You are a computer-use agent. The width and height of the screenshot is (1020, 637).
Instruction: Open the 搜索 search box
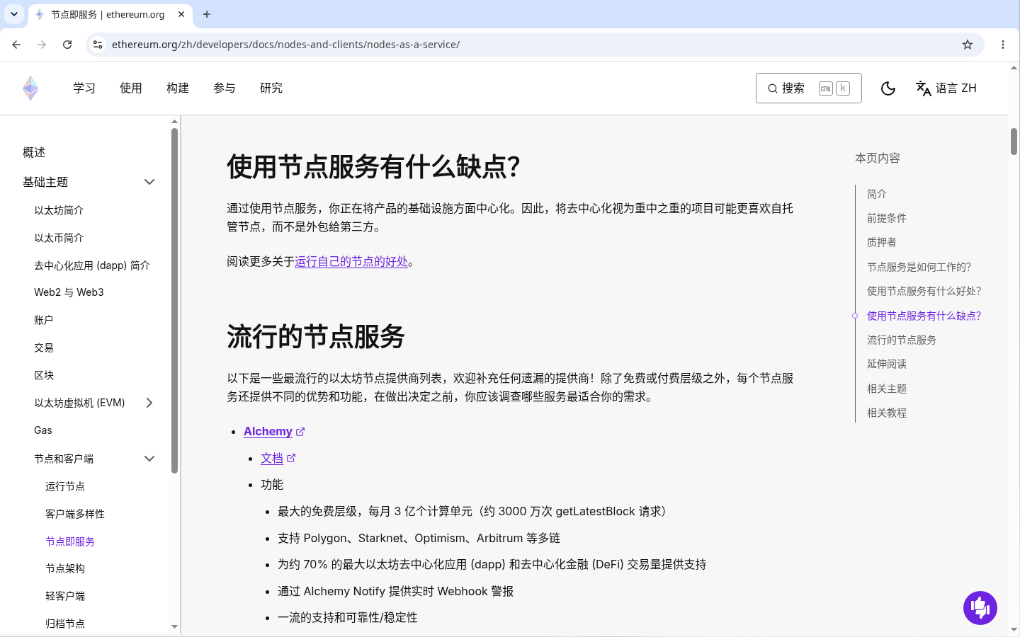coord(808,88)
